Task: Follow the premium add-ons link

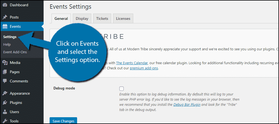Action: [144, 68]
